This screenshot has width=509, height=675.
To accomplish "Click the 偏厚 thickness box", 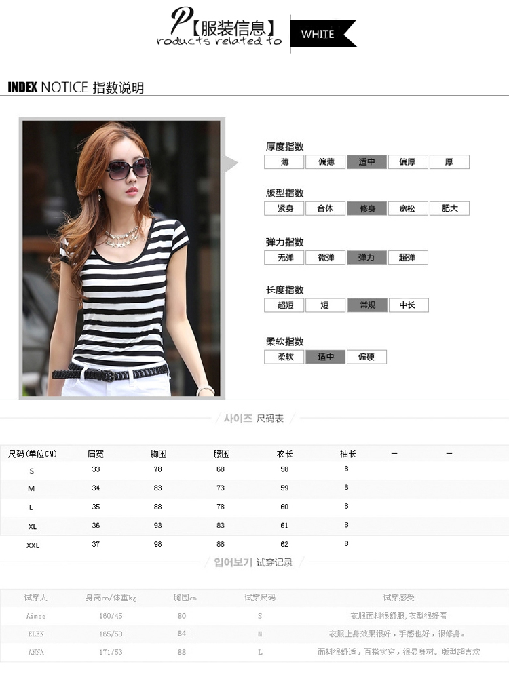I will pos(407,162).
